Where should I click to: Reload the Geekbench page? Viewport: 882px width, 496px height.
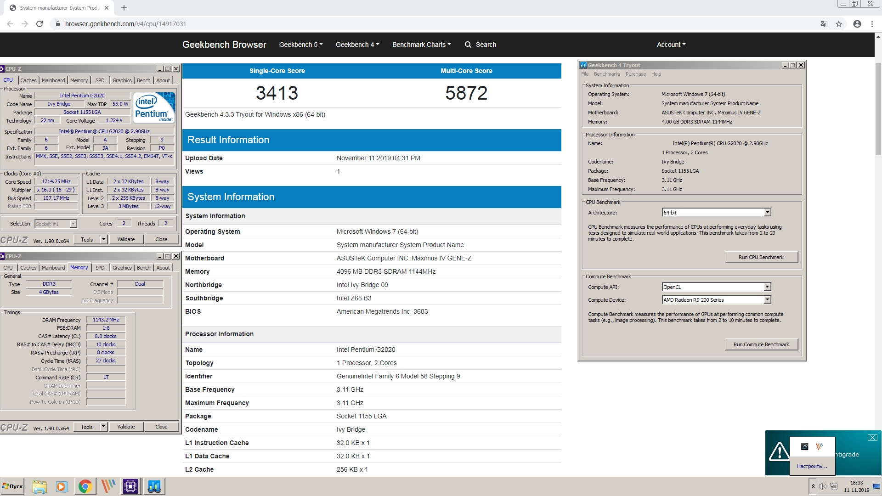40,24
